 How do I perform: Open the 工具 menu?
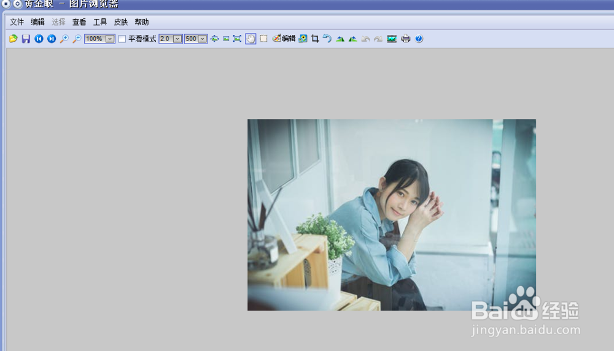click(100, 22)
